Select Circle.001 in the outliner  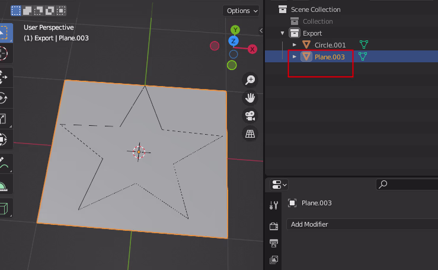(330, 45)
